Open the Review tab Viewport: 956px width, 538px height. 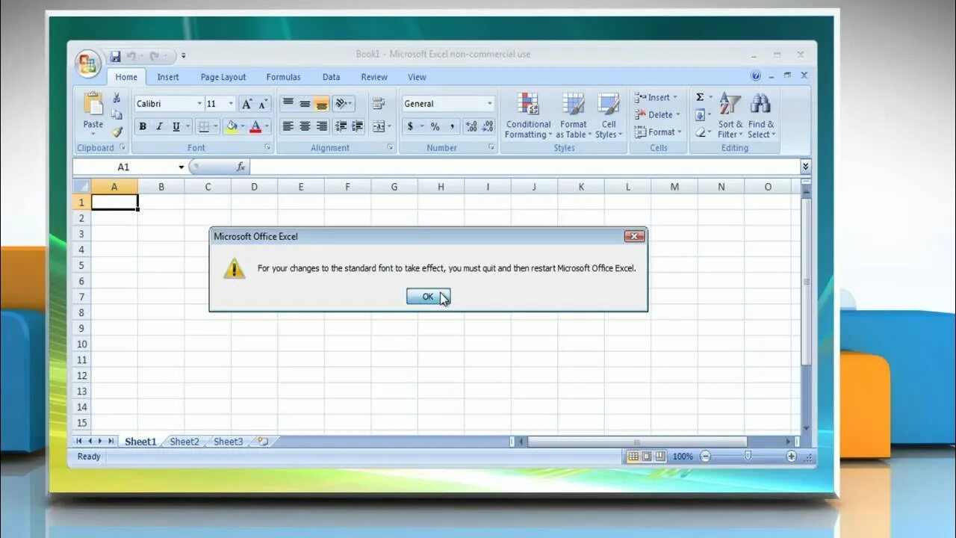pos(374,77)
